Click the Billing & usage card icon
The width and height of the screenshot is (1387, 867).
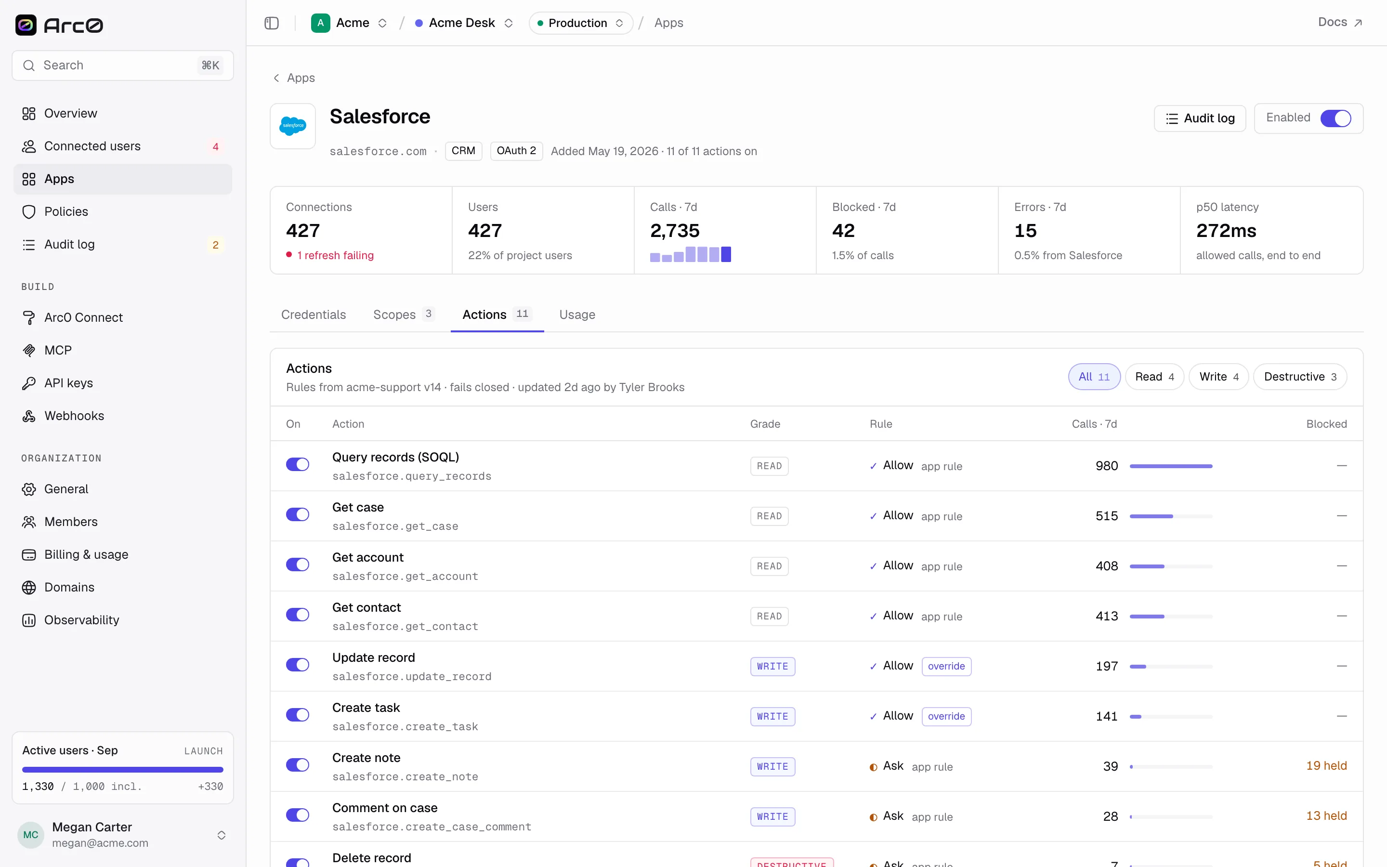29,554
